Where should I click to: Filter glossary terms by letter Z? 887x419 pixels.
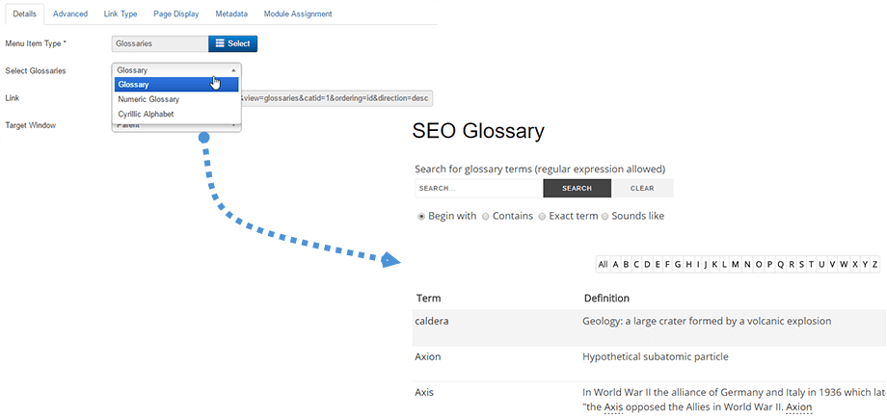pos(874,265)
